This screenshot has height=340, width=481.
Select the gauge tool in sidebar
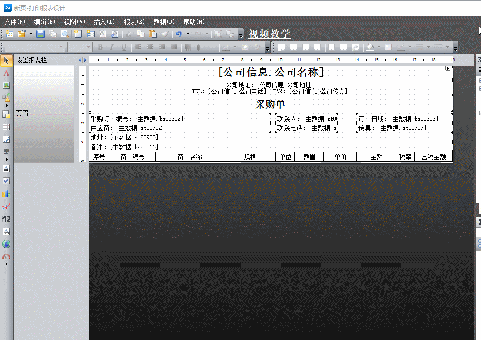(x=6, y=257)
